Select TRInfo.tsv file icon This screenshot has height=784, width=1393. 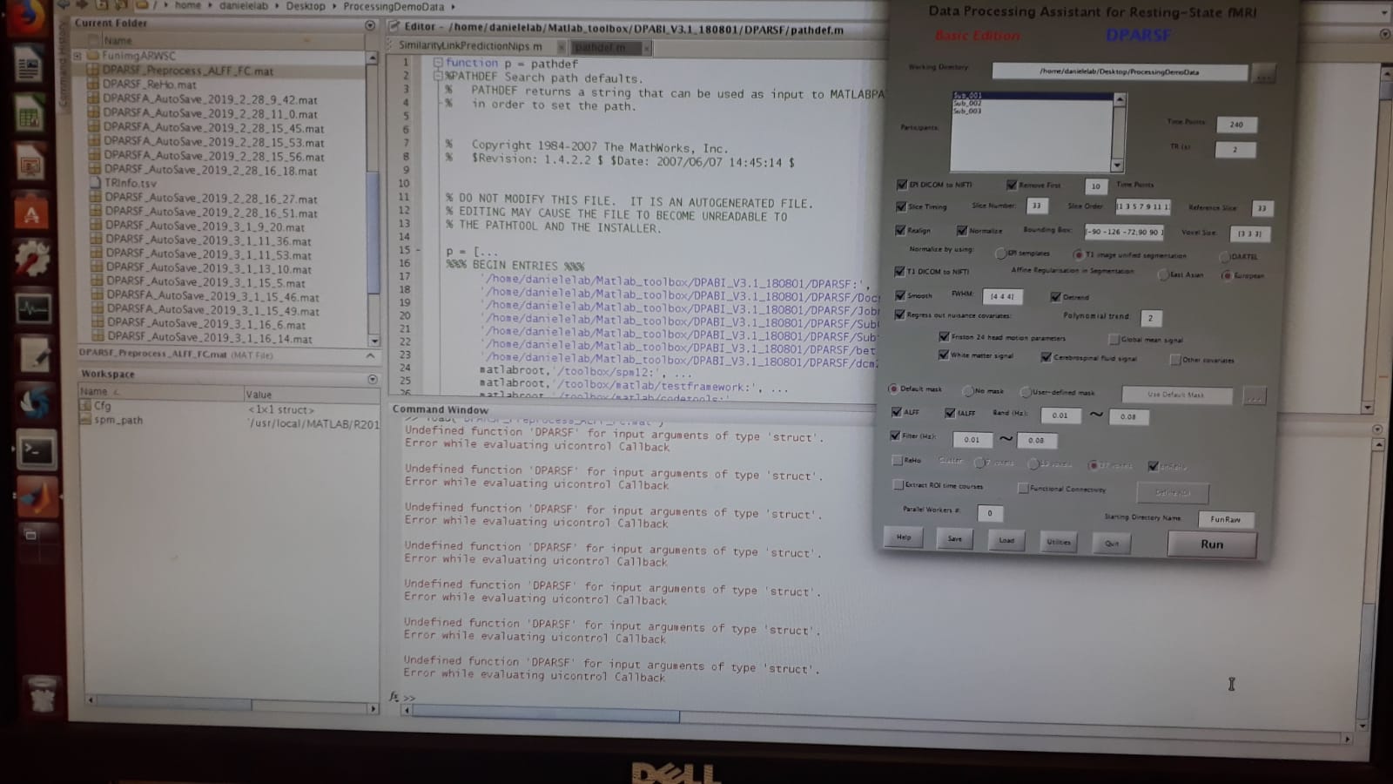[x=96, y=183]
